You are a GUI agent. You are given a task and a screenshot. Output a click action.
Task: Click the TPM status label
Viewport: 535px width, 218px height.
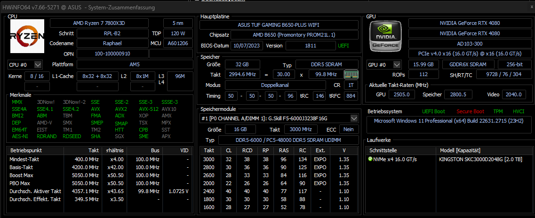[498, 111]
